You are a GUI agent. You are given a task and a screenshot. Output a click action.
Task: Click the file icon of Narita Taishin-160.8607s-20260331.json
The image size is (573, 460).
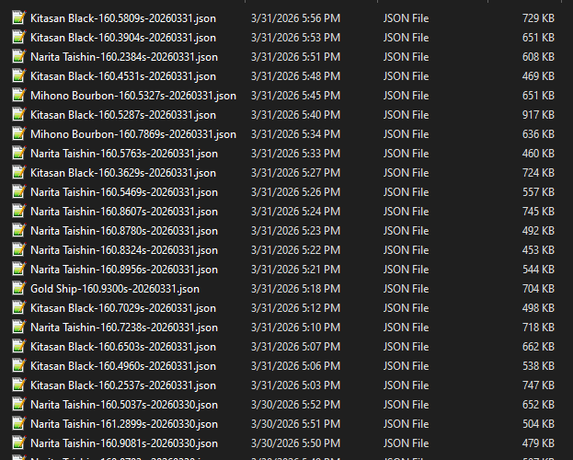pos(19,212)
